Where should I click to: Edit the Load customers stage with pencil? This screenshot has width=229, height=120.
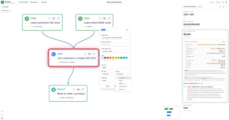click(58, 18)
